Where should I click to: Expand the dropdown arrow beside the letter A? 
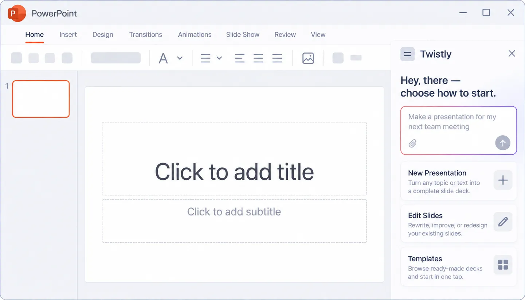pyautogui.click(x=180, y=58)
